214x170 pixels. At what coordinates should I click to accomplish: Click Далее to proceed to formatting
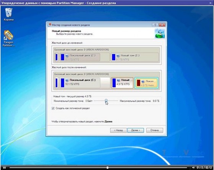click(x=136, y=130)
